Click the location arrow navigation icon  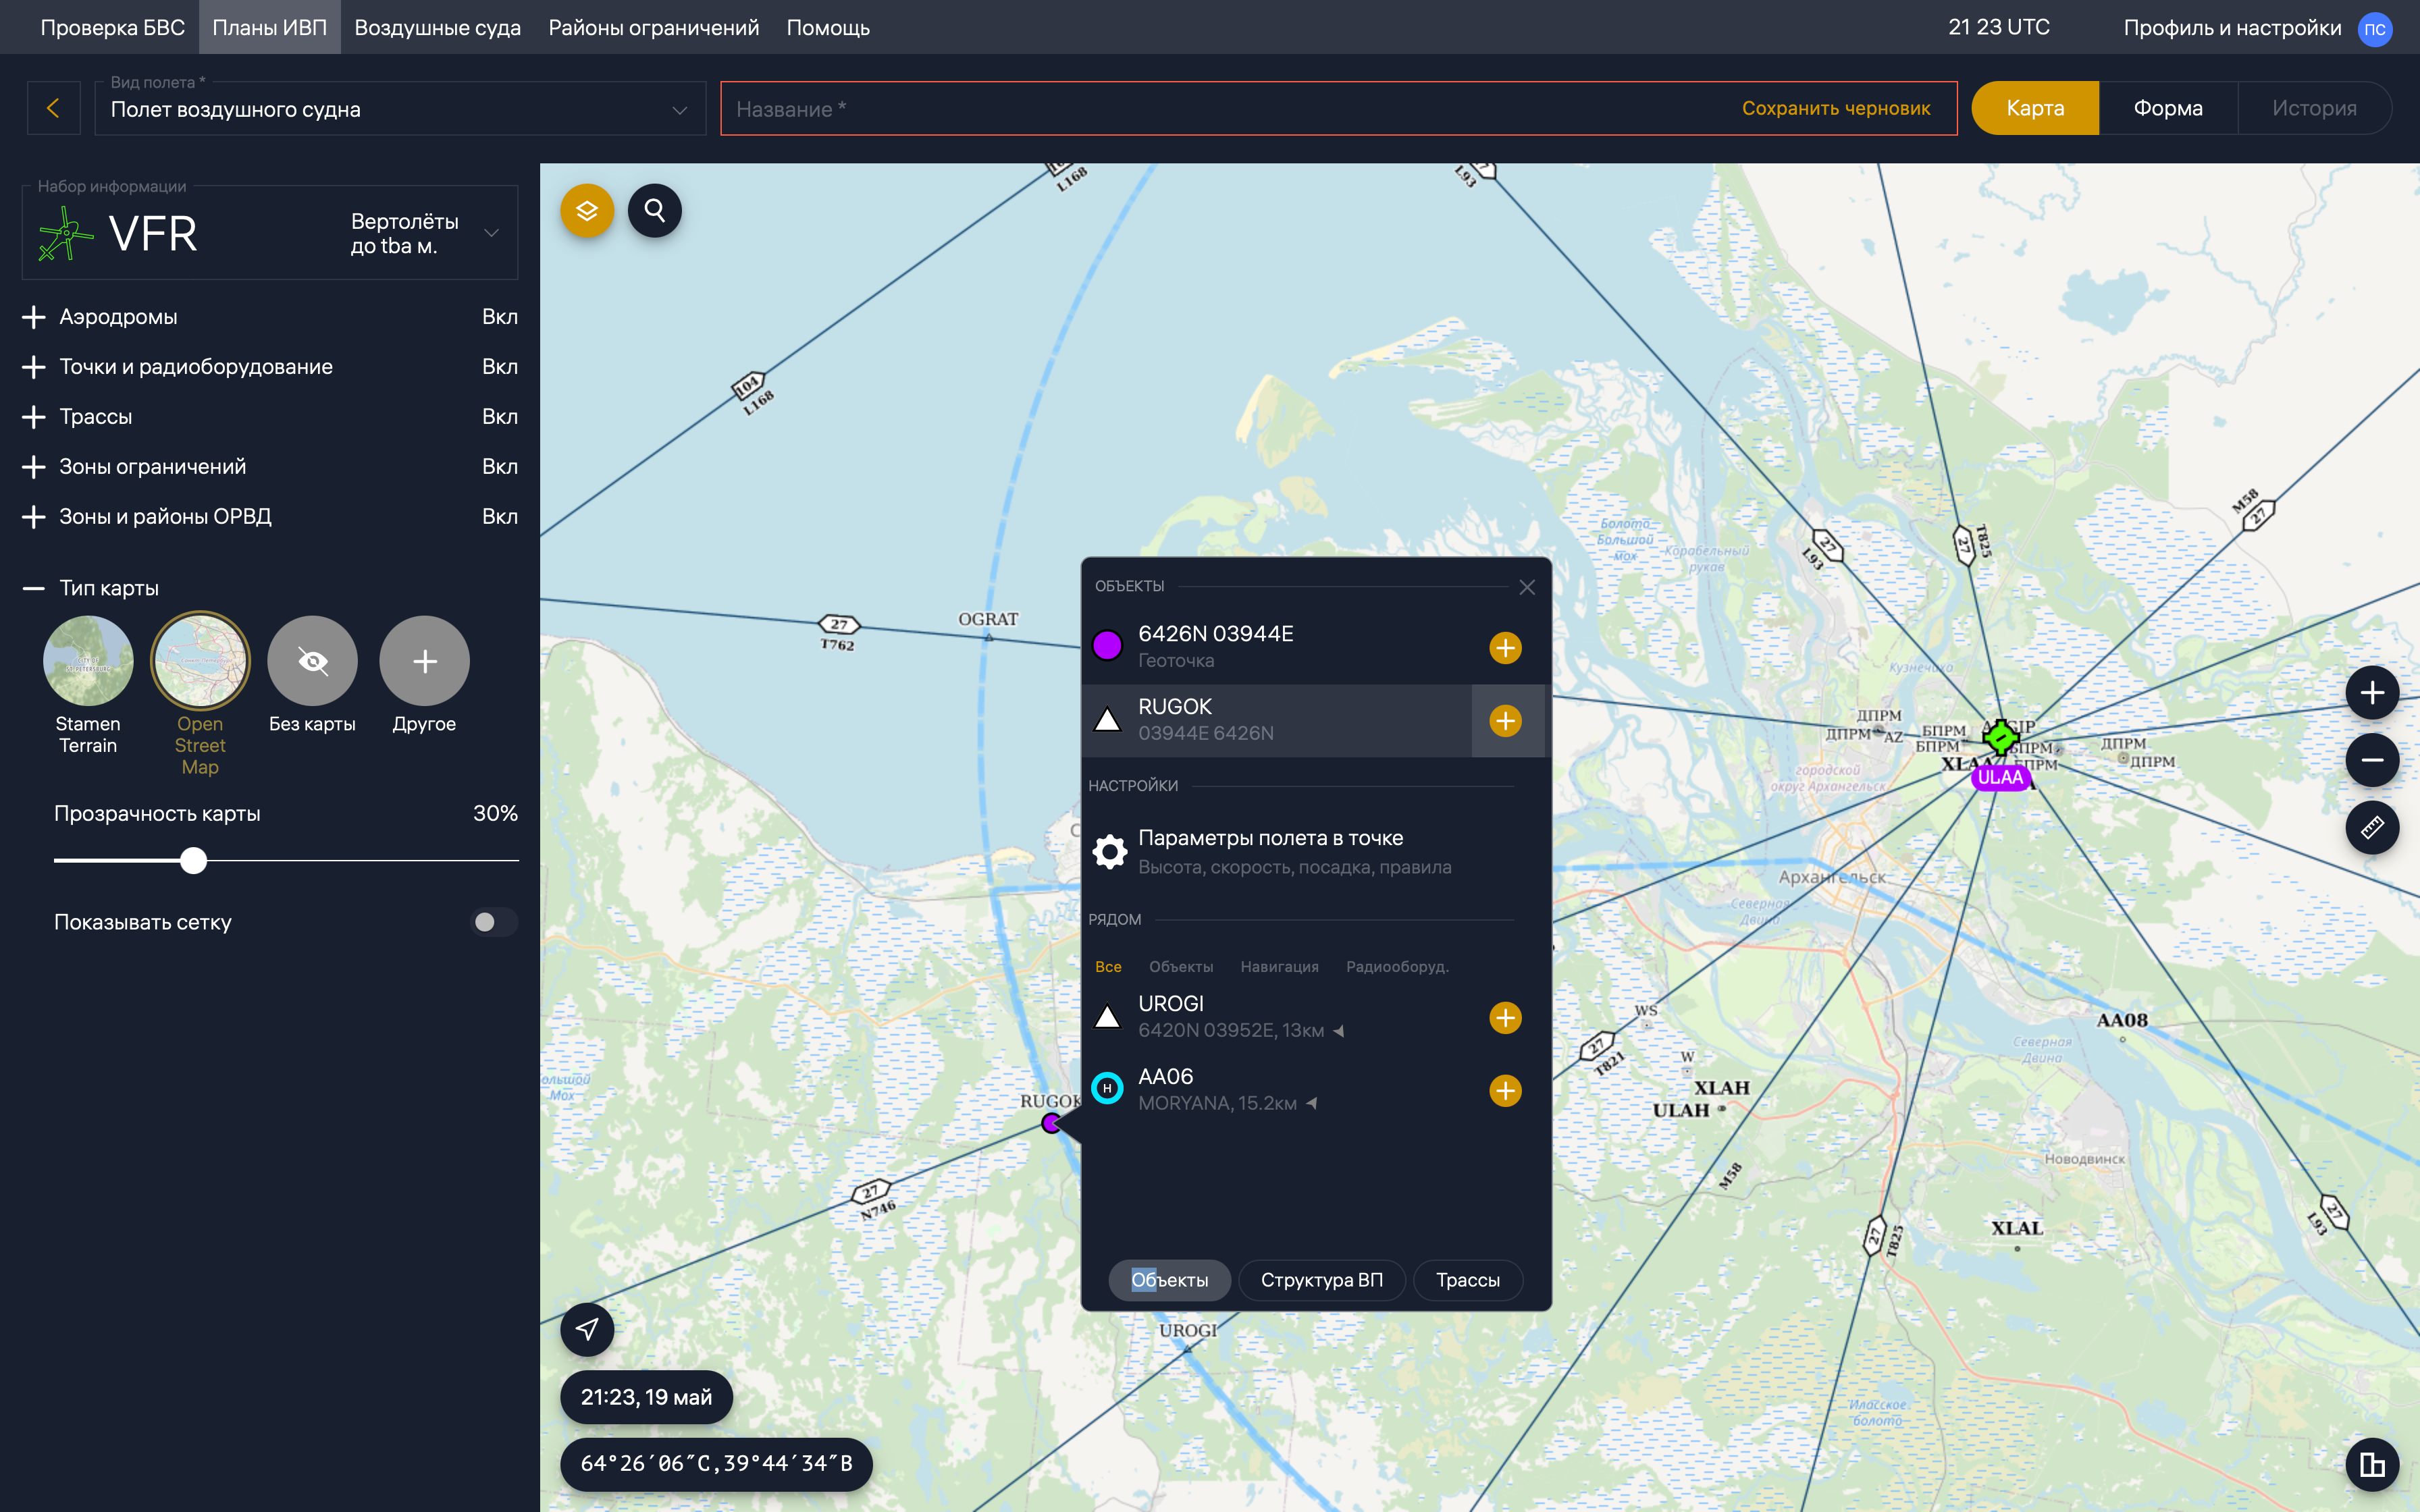587,1329
